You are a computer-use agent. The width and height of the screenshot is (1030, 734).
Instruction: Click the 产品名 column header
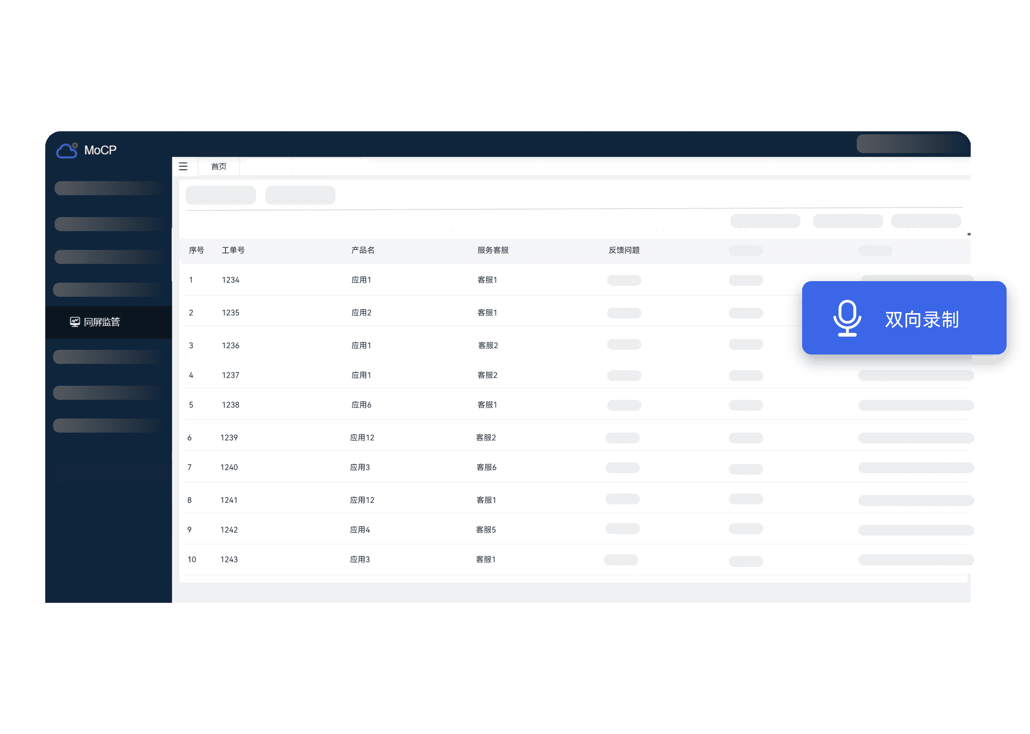(x=362, y=250)
